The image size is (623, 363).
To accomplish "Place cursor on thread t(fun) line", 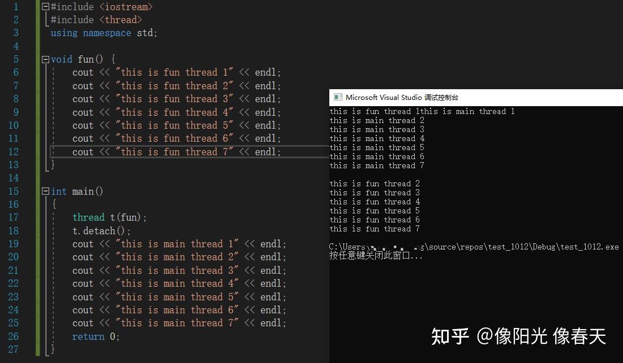I will [109, 217].
